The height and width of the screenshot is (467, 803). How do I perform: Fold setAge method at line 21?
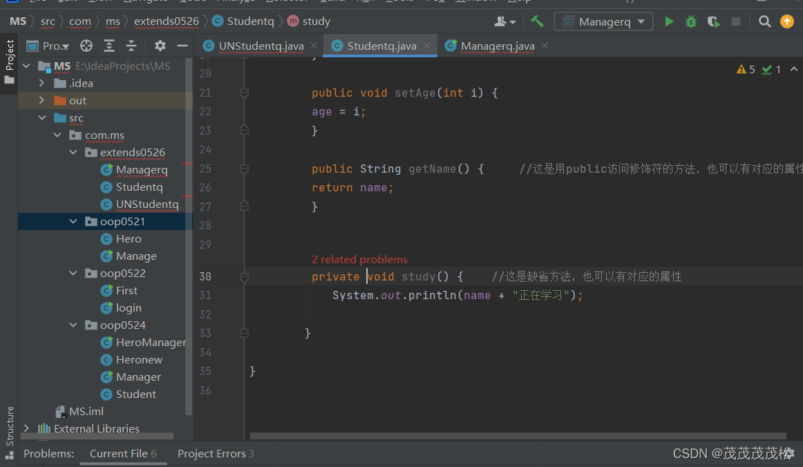coord(244,93)
